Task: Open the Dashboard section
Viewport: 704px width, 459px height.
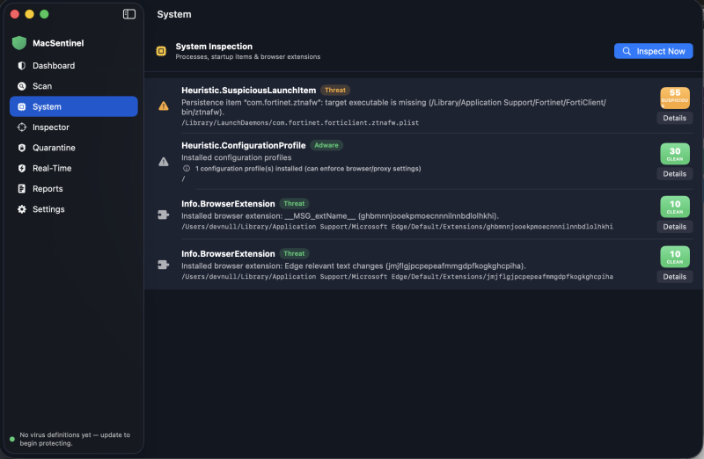Action: pyautogui.click(x=74, y=65)
